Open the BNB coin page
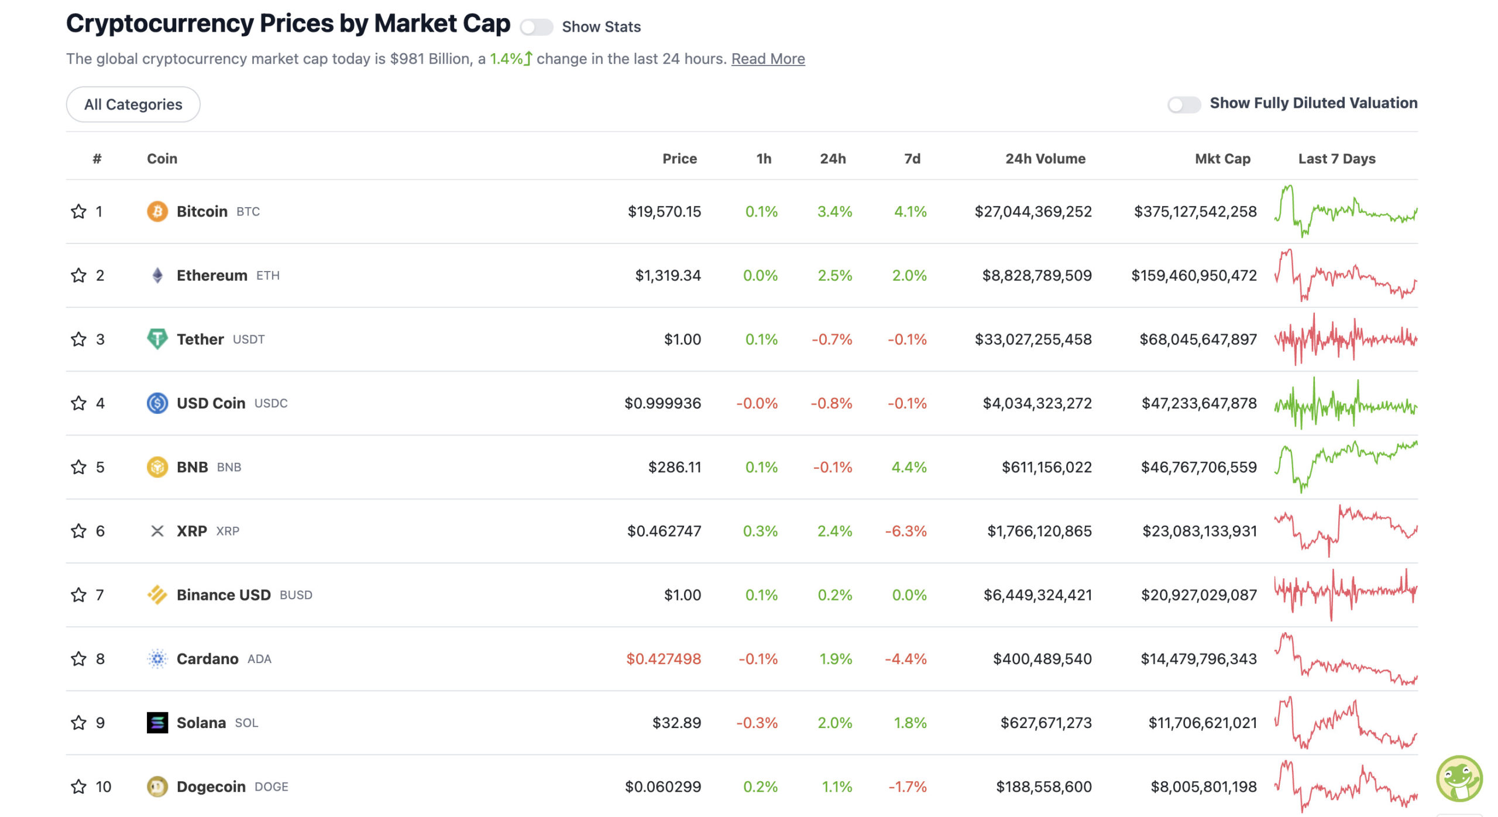The height and width of the screenshot is (817, 1498). [x=192, y=467]
